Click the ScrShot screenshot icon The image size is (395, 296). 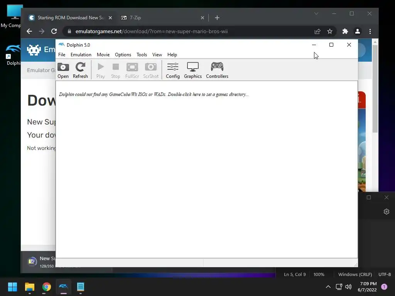click(151, 70)
